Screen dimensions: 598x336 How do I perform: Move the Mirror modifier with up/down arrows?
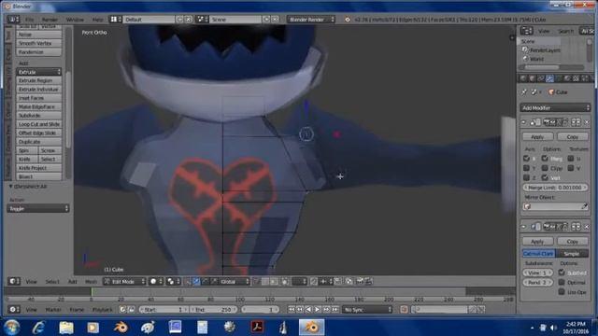click(x=576, y=122)
